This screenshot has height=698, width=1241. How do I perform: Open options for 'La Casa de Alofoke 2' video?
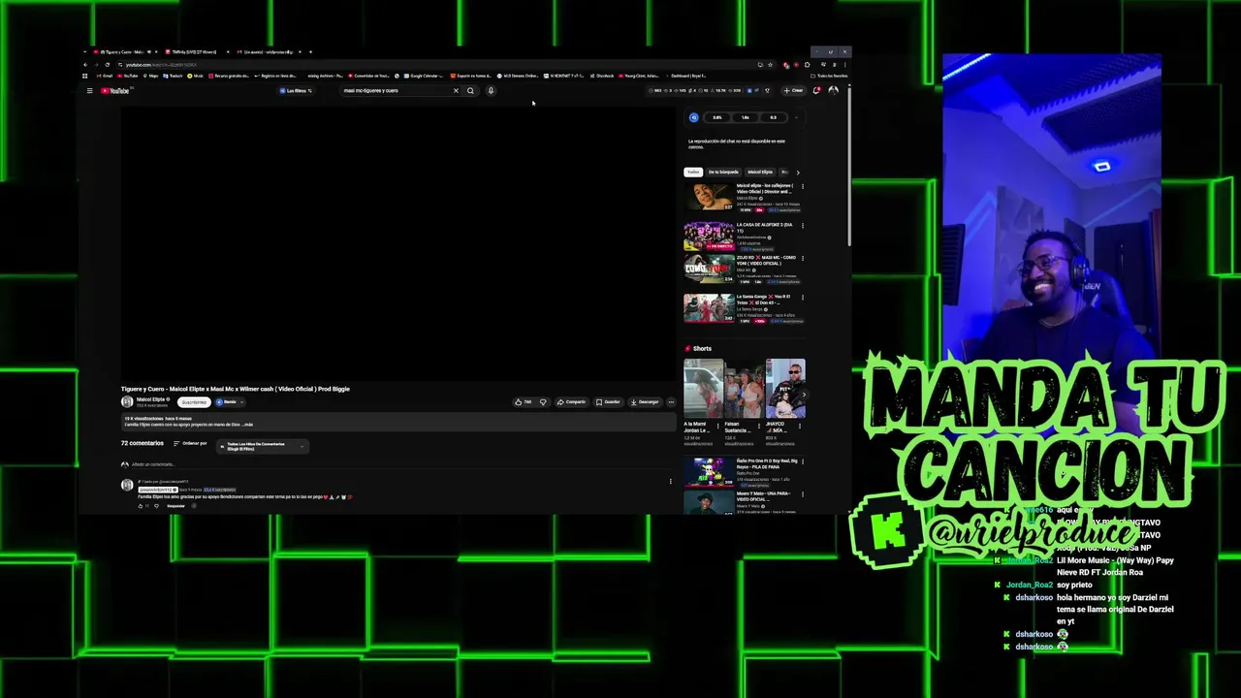click(x=802, y=225)
